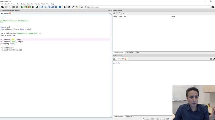Browse a working directory folder icon
The width and height of the screenshot is (215, 120).
[213, 7]
